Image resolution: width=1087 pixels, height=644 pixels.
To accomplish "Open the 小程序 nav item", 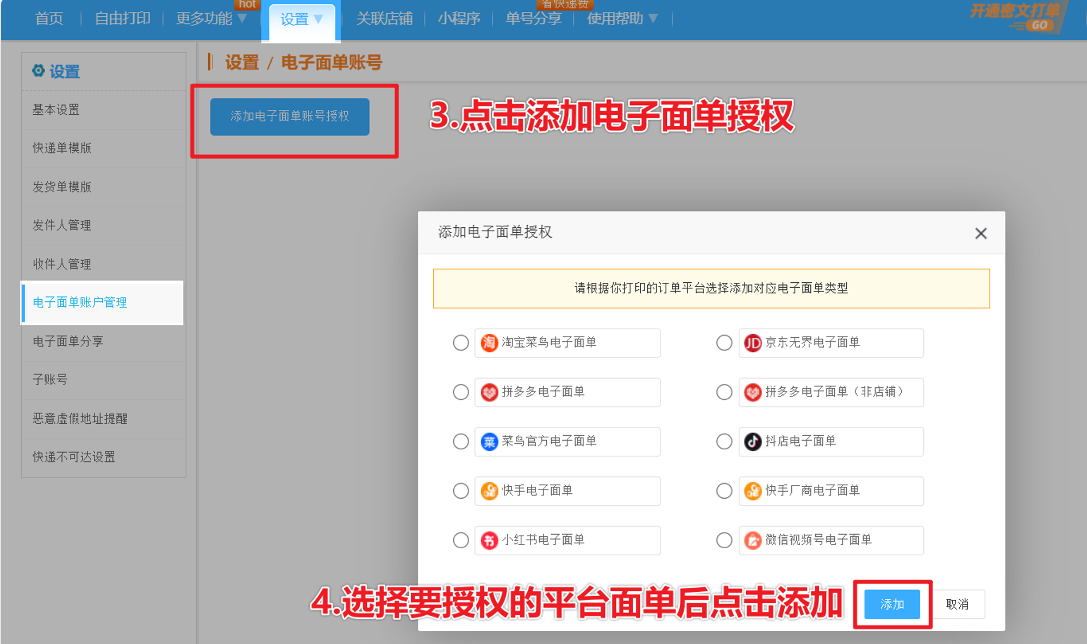I will click(x=459, y=18).
